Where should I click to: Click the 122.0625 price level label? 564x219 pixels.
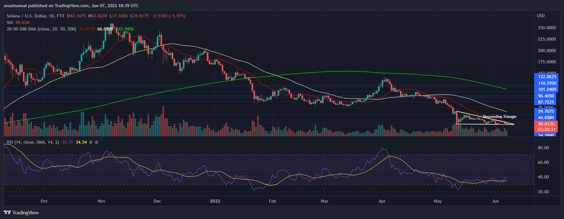point(546,77)
